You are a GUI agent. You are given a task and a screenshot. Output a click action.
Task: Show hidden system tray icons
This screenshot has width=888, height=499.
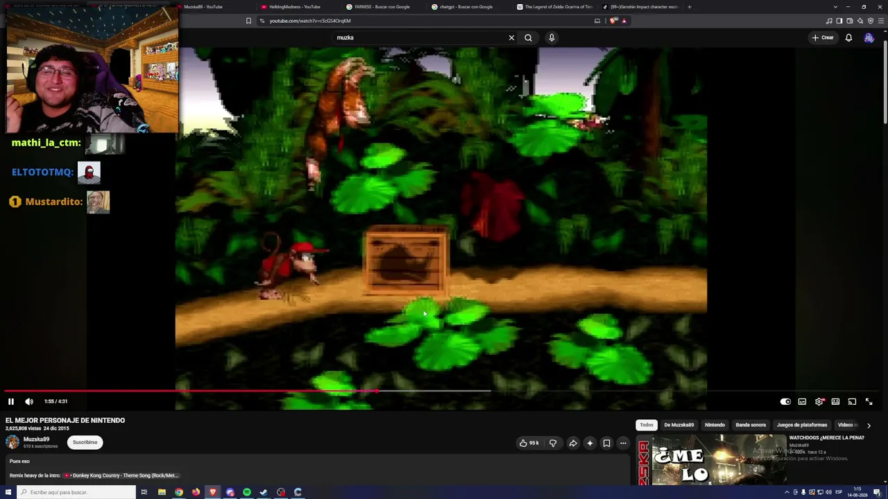tap(787, 492)
